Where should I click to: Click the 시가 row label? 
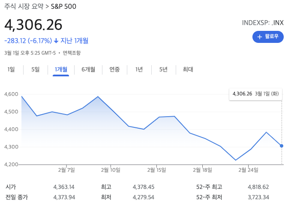[11, 187]
